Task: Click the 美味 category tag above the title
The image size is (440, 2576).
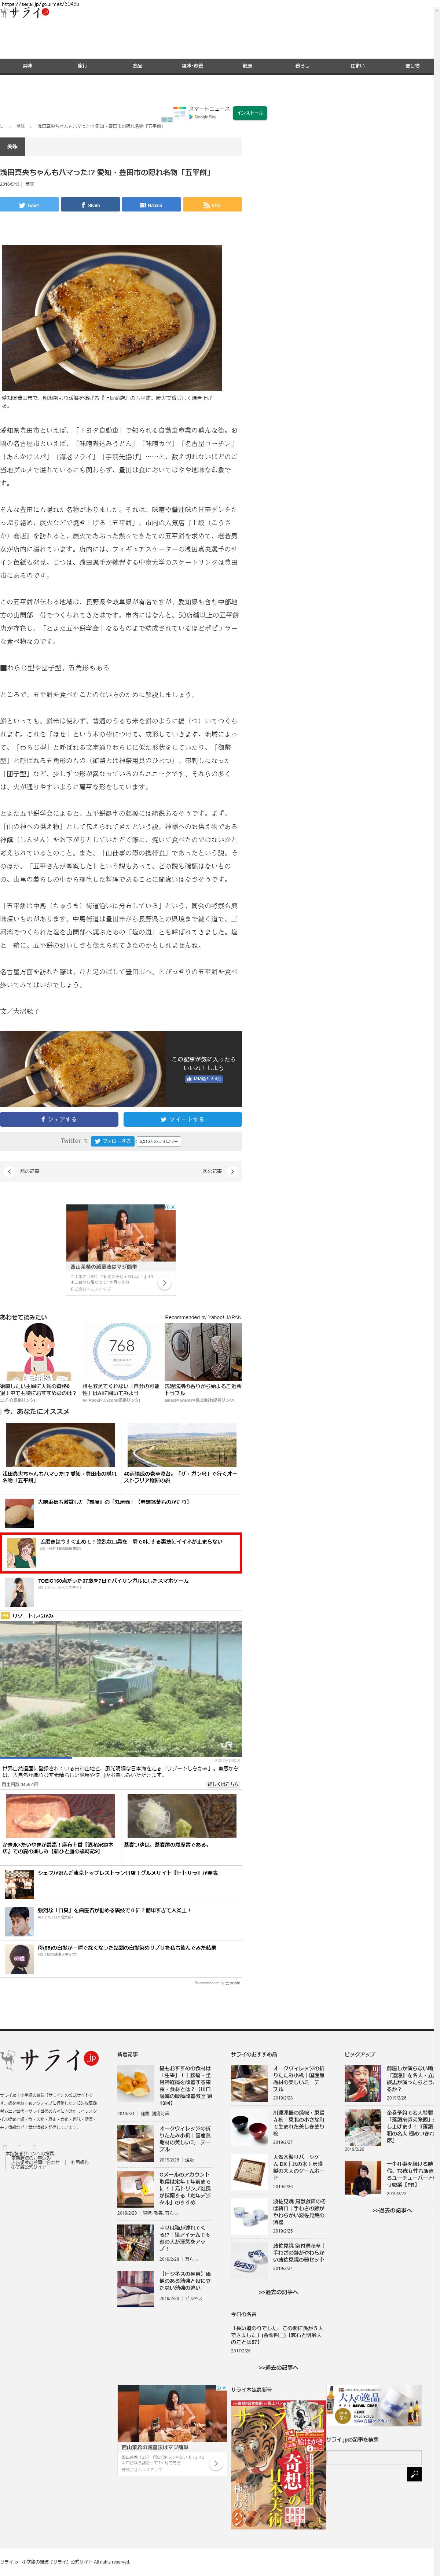Action: pos(13,147)
